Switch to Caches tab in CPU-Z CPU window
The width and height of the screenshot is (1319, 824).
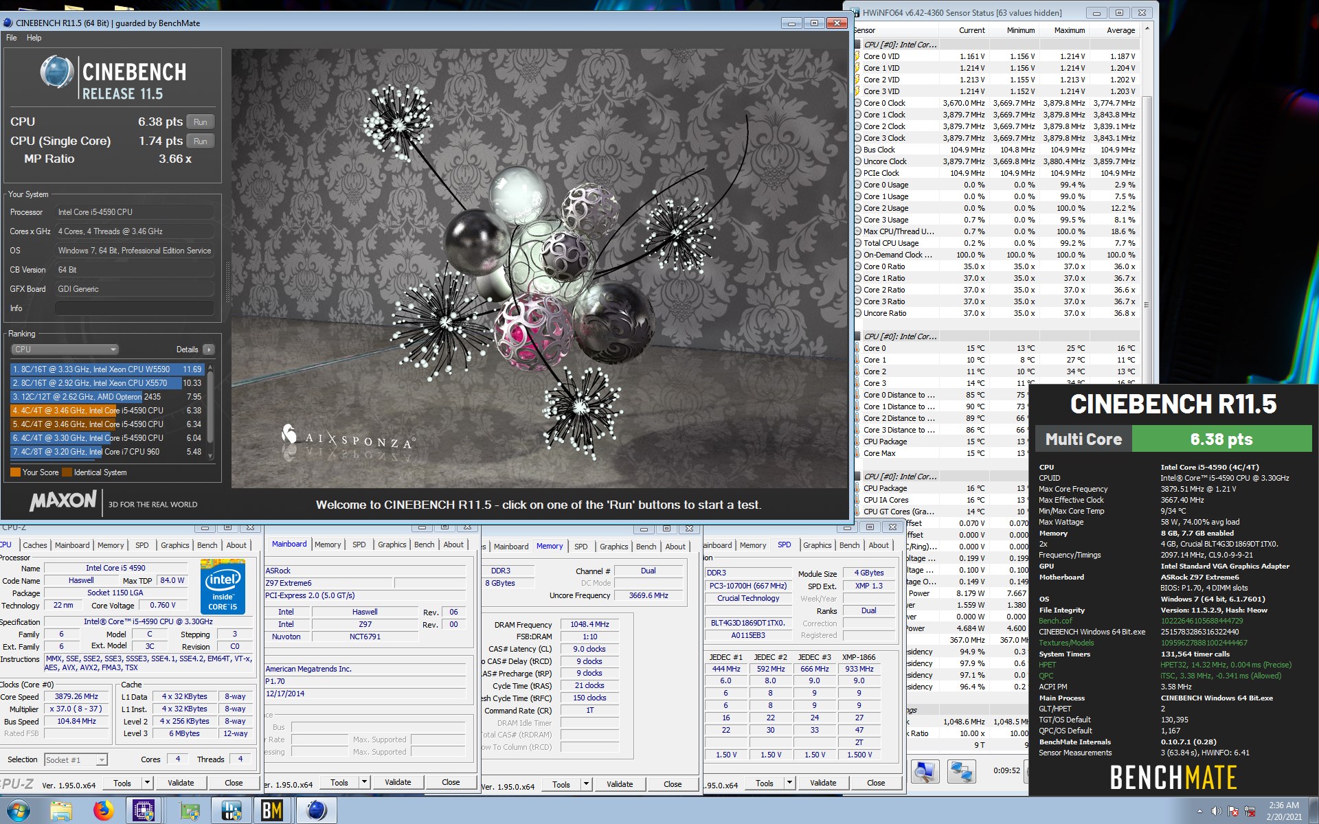(x=35, y=545)
